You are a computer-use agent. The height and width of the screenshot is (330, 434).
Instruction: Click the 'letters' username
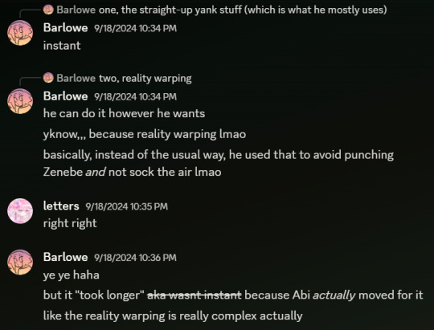[x=61, y=206]
